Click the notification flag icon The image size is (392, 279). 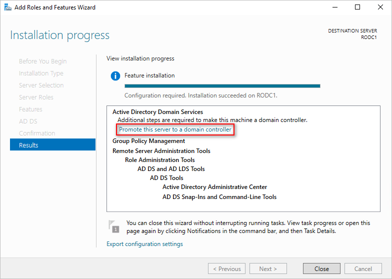click(x=114, y=226)
